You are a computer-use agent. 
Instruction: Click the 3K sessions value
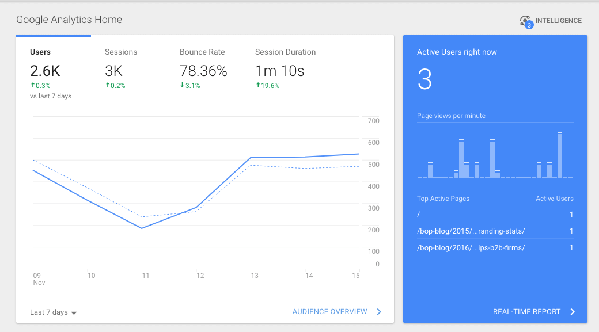click(x=113, y=71)
